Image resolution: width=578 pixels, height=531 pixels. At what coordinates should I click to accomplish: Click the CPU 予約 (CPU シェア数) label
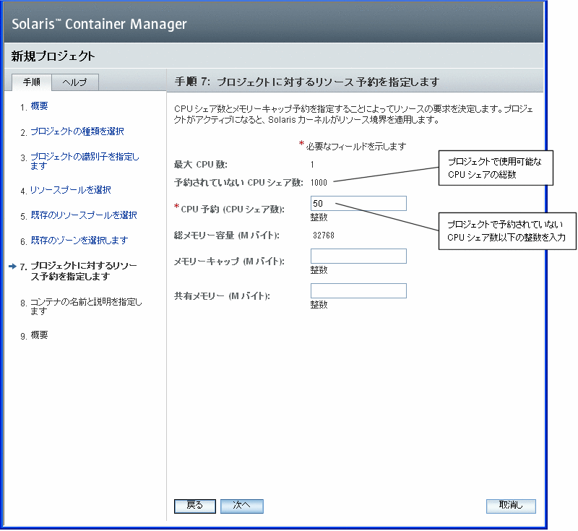[233, 210]
